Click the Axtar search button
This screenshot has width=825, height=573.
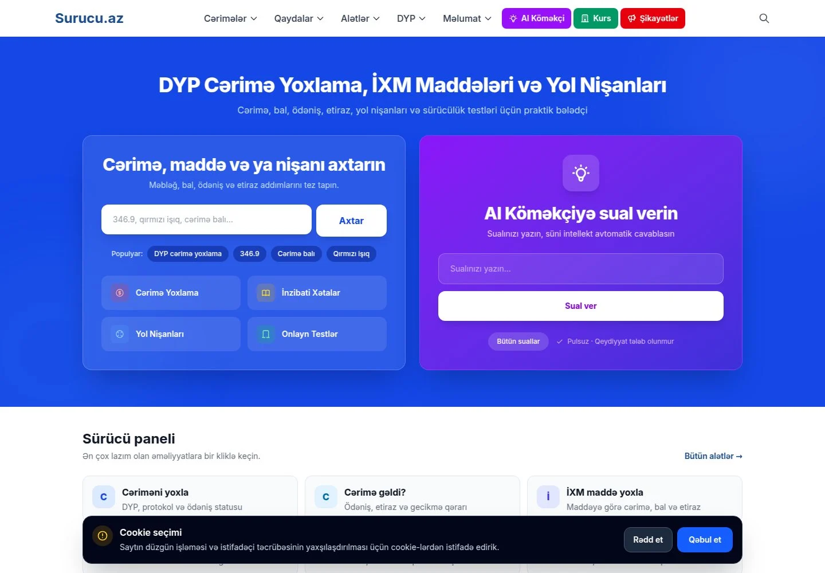pyautogui.click(x=351, y=221)
